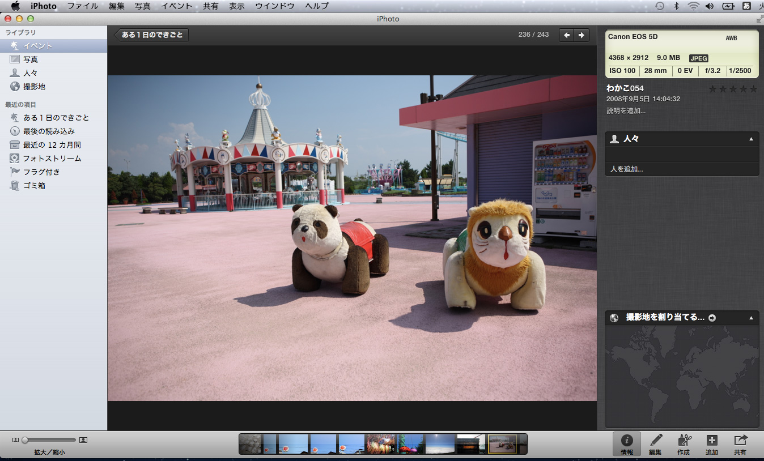
Task: Click the 作成 (Create) icon
Action: (684, 444)
